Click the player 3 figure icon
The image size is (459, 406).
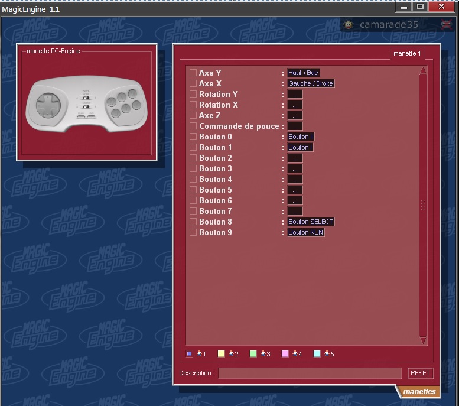point(263,353)
